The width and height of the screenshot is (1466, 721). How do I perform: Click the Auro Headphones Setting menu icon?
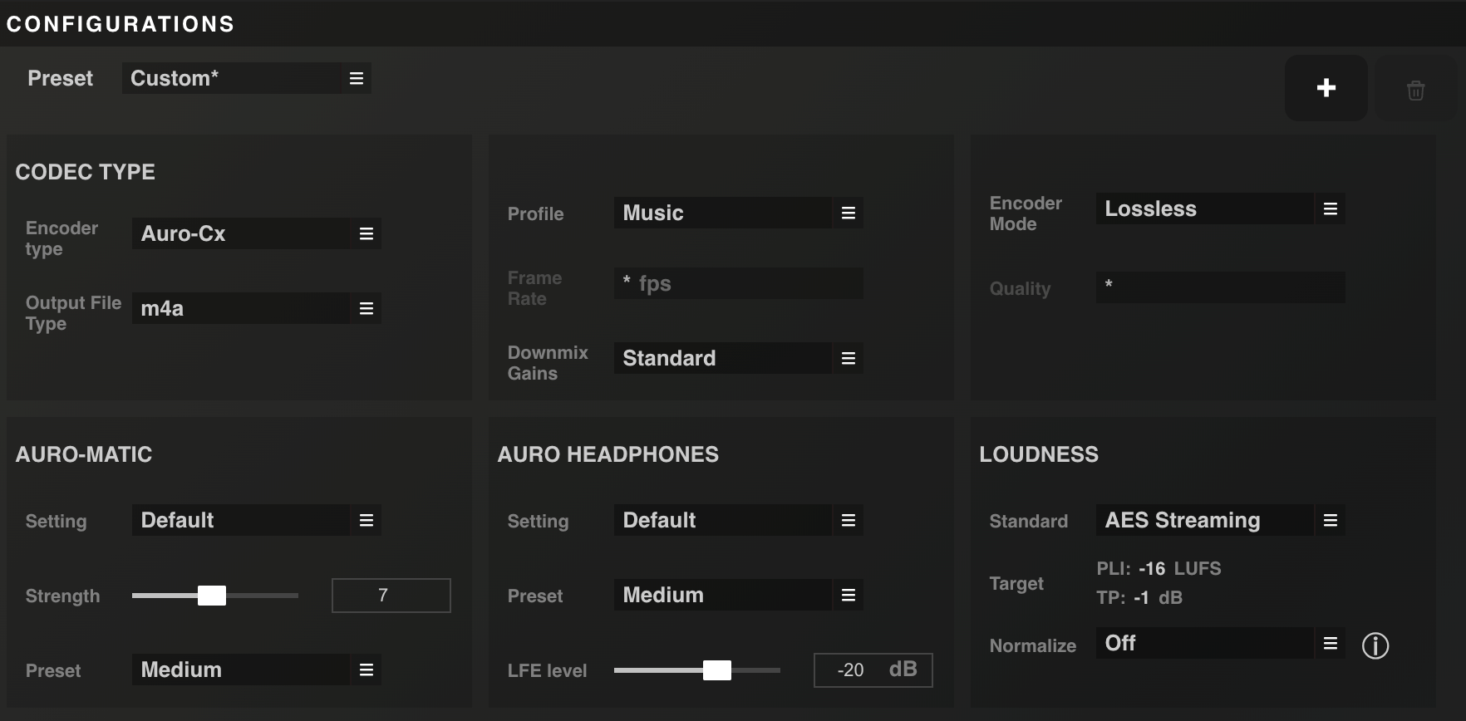[x=849, y=520]
